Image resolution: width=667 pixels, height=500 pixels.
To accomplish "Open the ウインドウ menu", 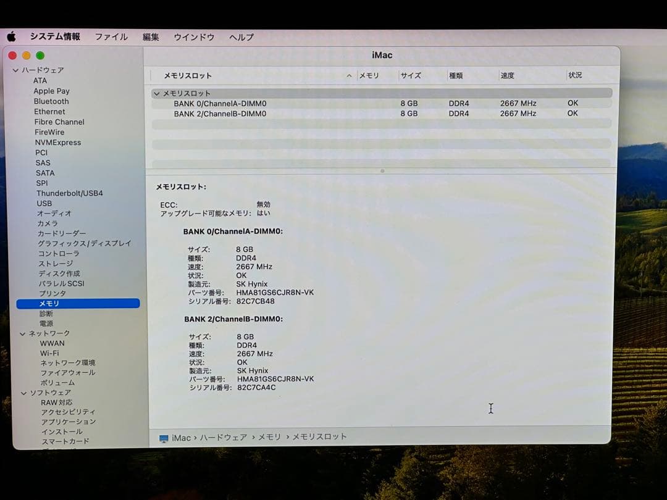I will point(194,37).
